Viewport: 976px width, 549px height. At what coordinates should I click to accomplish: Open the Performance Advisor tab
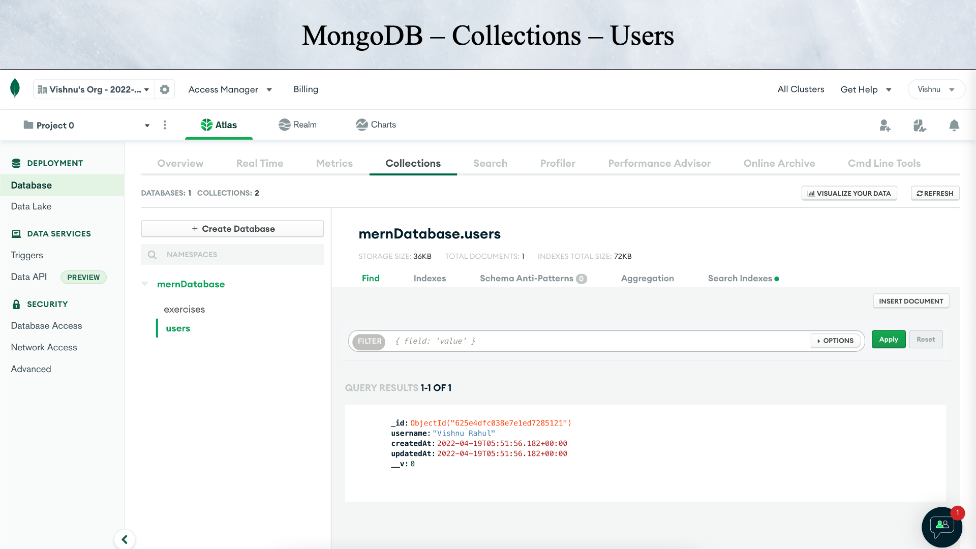[x=659, y=163]
